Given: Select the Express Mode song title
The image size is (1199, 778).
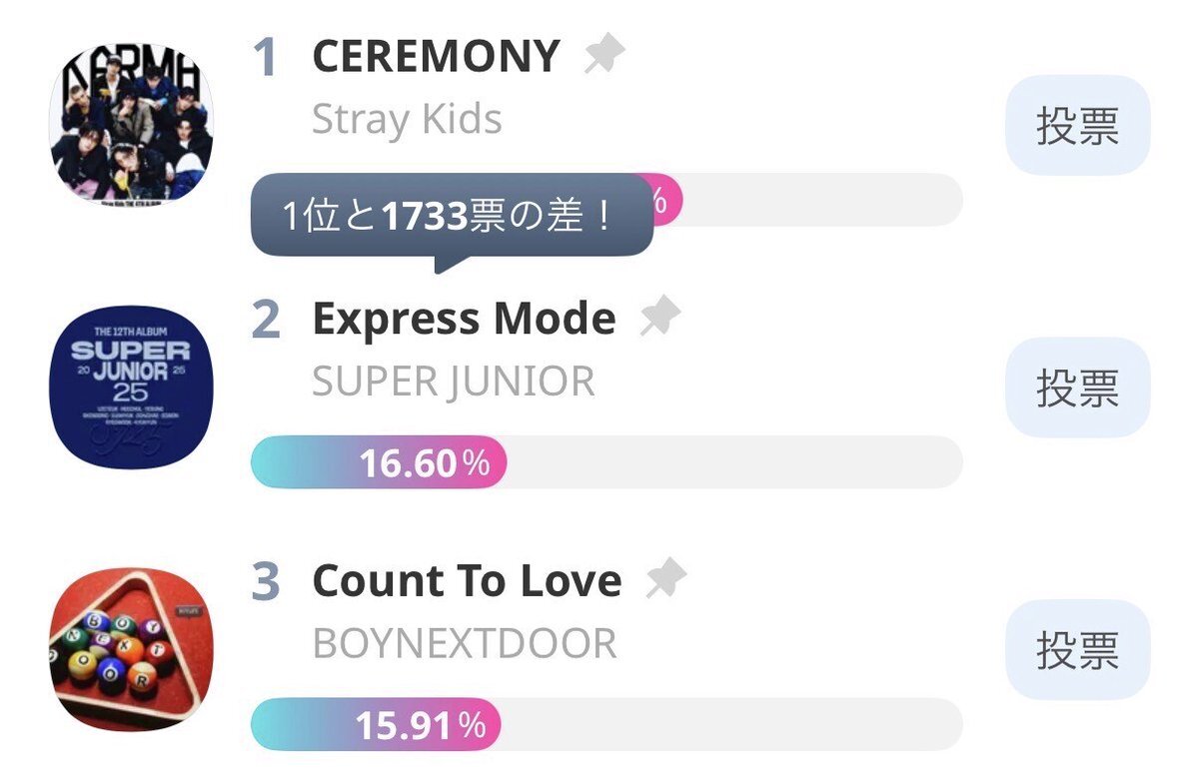Looking at the screenshot, I should coord(465,319).
